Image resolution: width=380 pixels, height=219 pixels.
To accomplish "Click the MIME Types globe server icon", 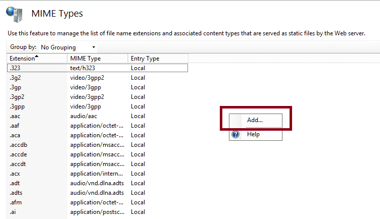I will 14,14.
